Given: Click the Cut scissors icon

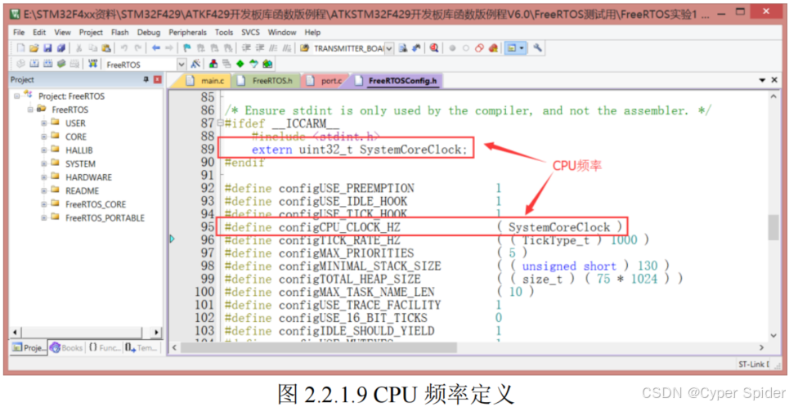Looking at the screenshot, I should pos(79,47).
